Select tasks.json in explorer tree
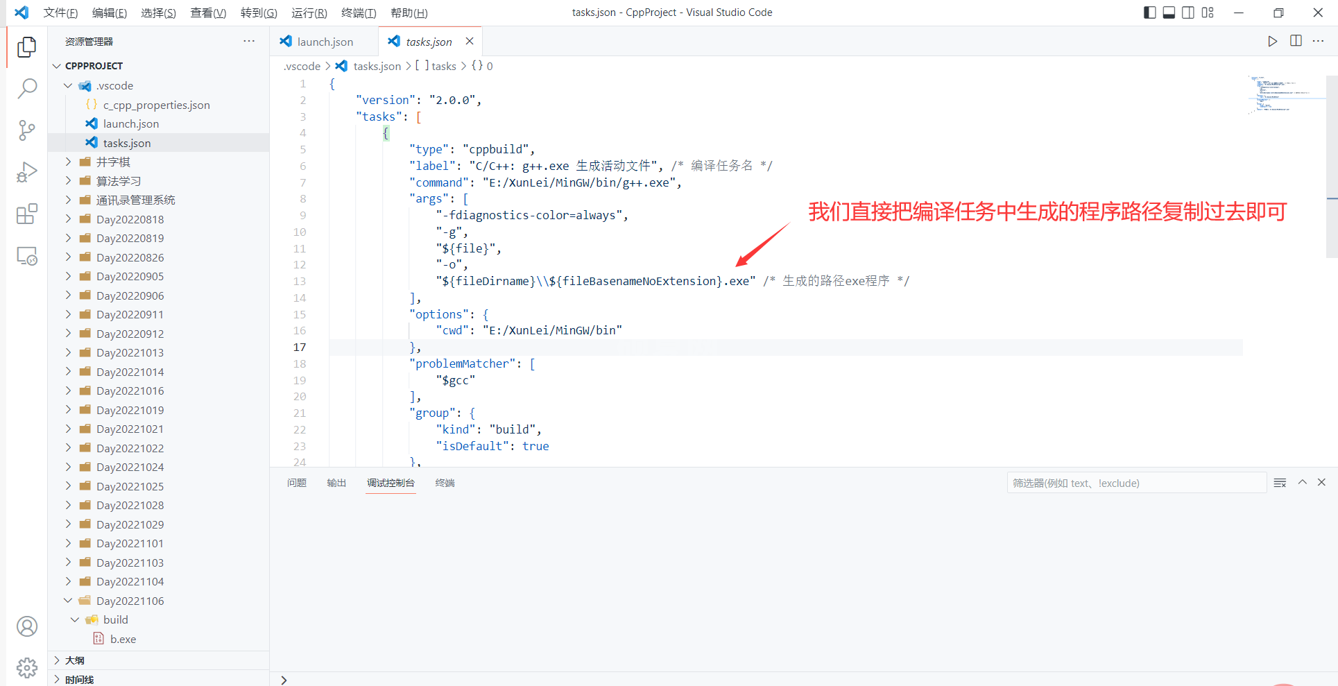The image size is (1338, 686). click(158, 143)
